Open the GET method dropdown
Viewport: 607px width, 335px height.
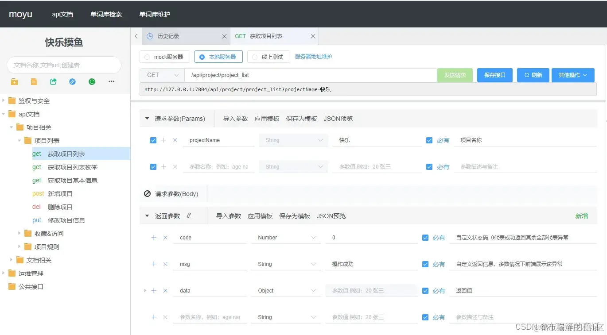point(161,75)
